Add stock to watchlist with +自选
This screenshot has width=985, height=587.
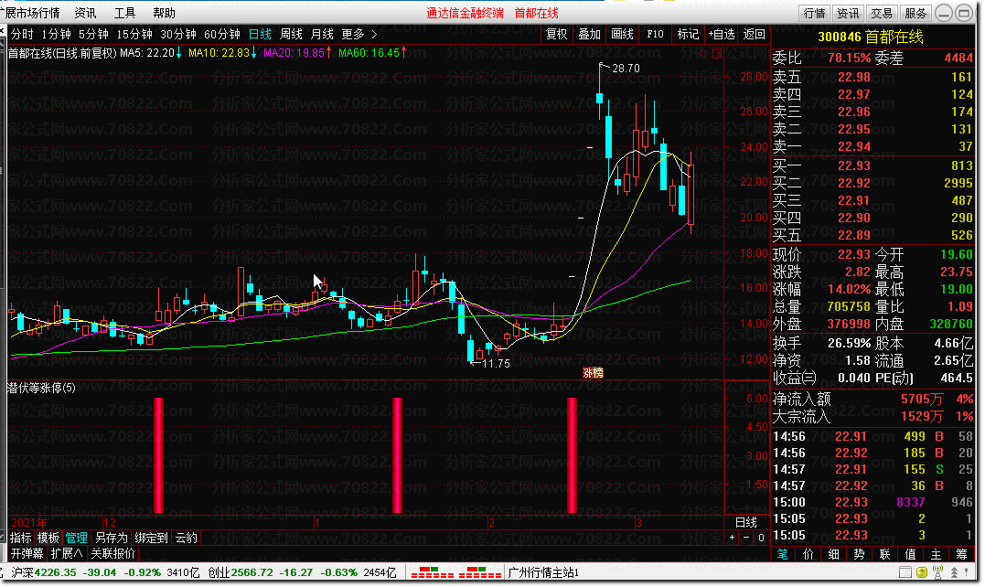pos(722,35)
